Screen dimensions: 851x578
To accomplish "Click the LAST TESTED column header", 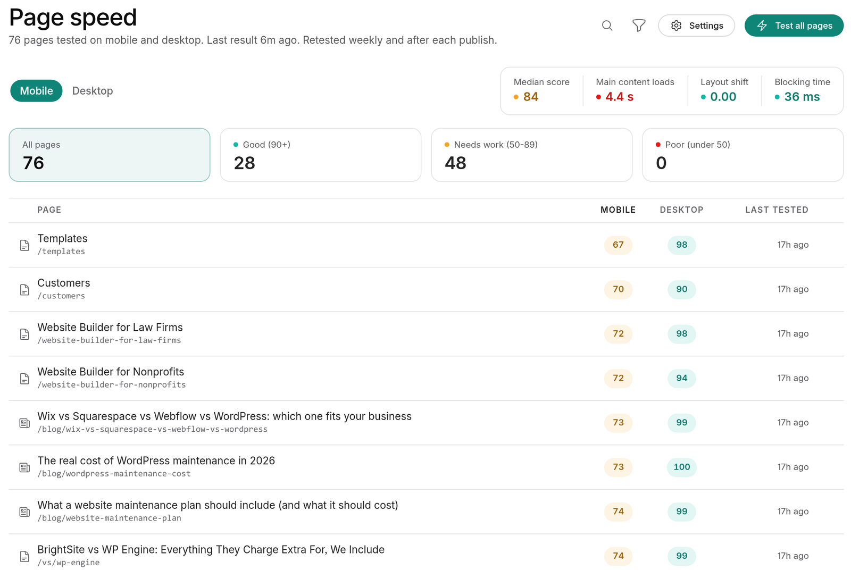I will pos(777,210).
